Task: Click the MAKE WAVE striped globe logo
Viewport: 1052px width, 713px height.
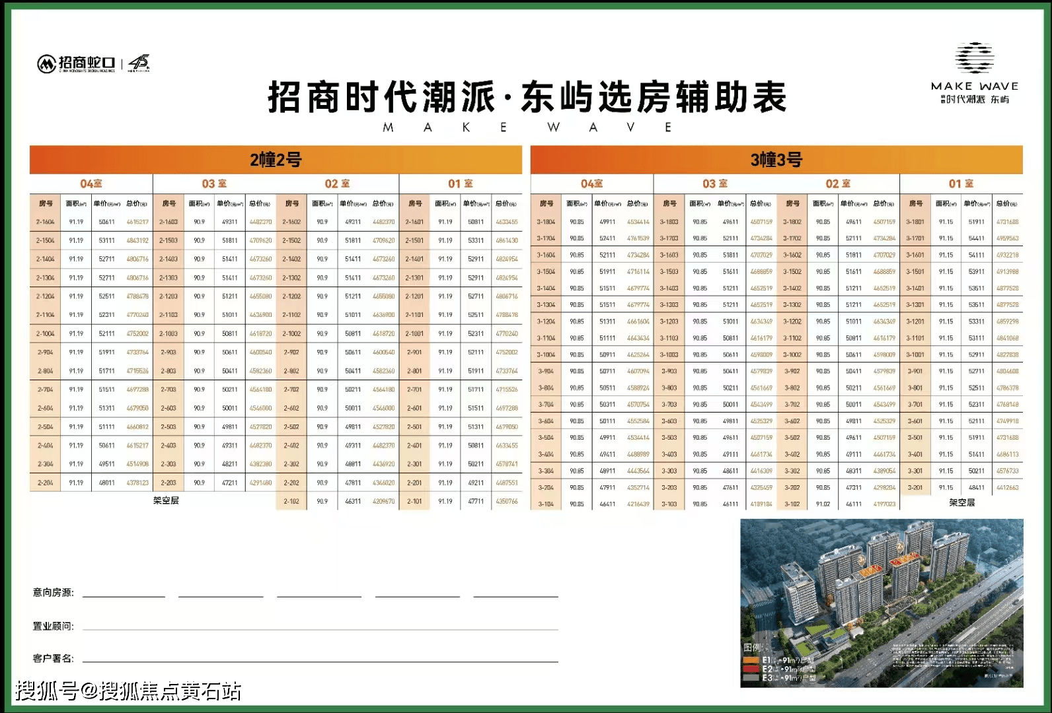Action: click(975, 58)
